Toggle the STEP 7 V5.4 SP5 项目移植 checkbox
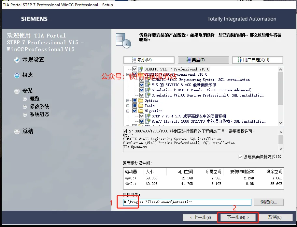The image size is (297, 227). click(x=142, y=116)
